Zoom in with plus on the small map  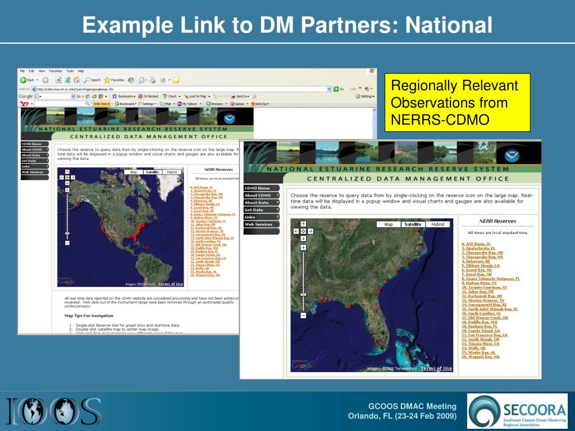click(x=67, y=190)
